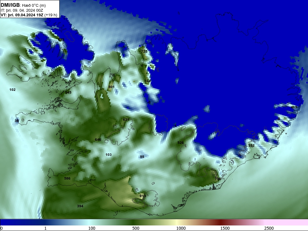The width and height of the screenshot is (308, 231).
Task: Click the color scale label '500'
Action: [x=136, y=228]
